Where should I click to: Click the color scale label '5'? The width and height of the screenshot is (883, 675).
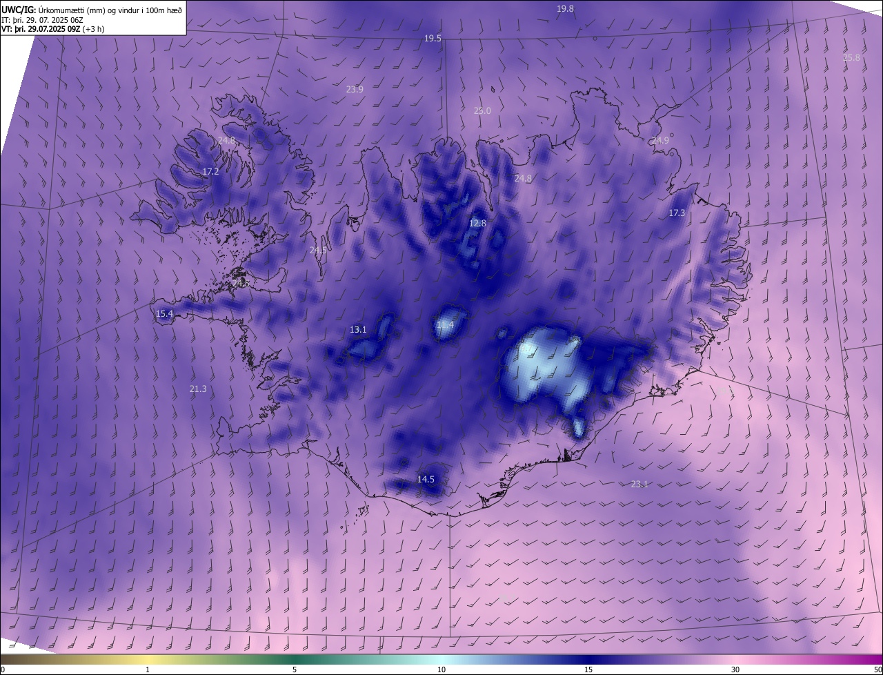[295, 670]
